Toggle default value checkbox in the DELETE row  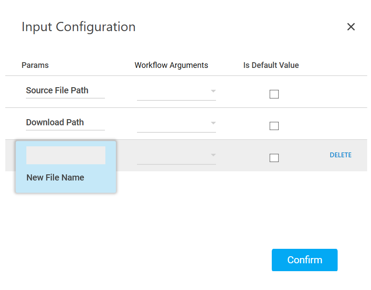tap(274, 158)
